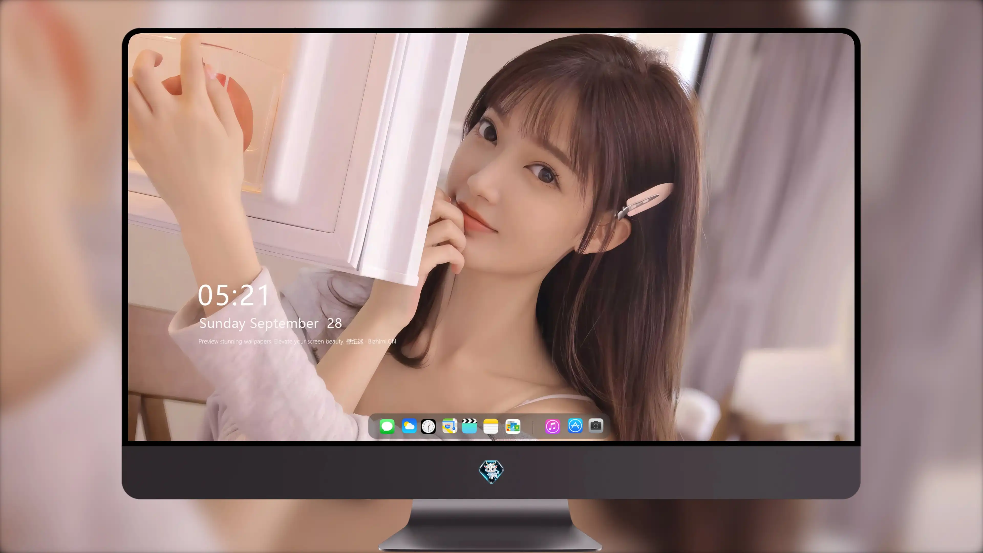Click the 'Sunday September 28' date text
The image size is (983, 553).
[271, 323]
